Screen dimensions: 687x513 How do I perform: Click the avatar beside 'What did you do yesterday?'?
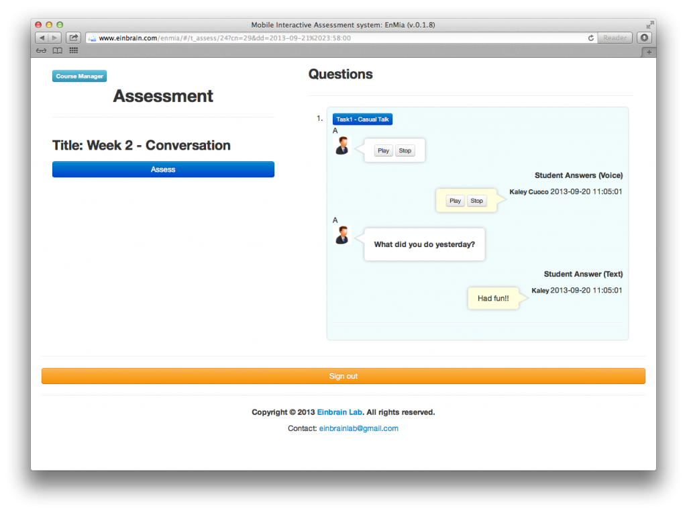342,235
